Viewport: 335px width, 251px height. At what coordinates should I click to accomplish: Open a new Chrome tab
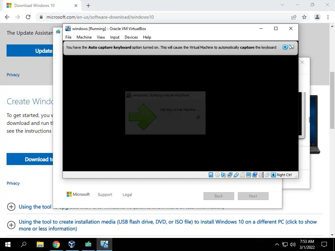click(x=88, y=6)
